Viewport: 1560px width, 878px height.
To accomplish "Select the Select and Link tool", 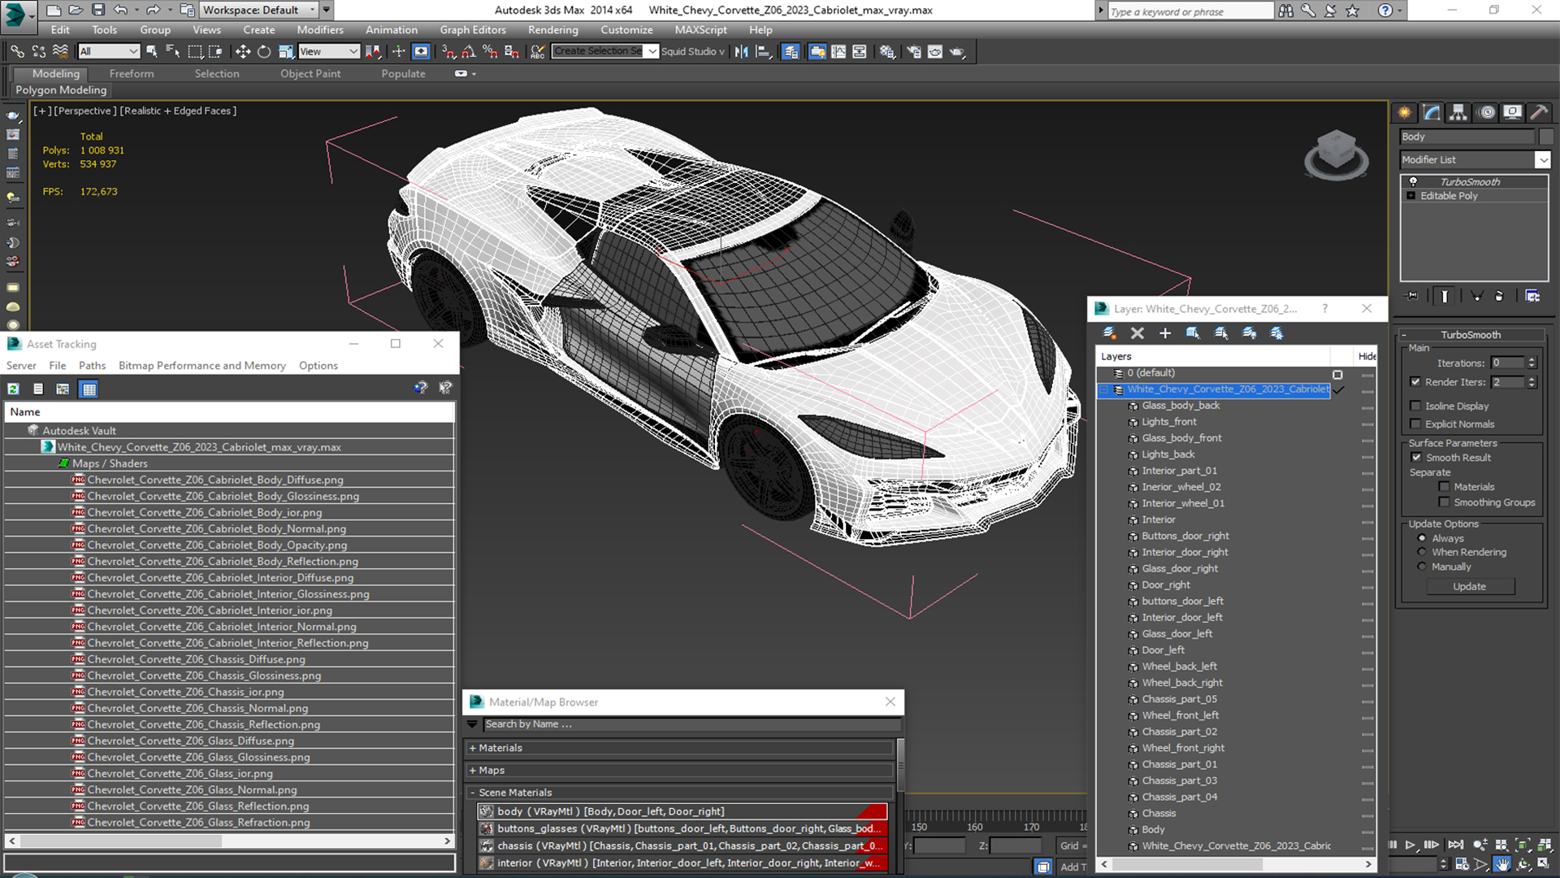I will pos(17,51).
